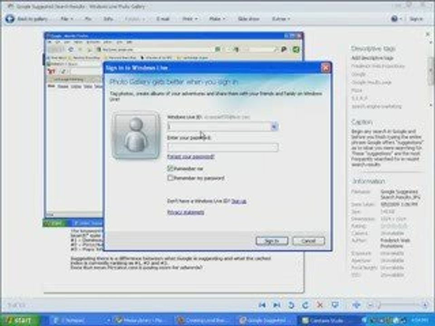
Task: Click the Windows Live ID input field
Action: [219, 127]
